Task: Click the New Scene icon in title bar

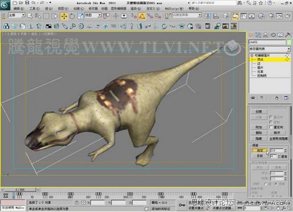Action: pyautogui.click(x=15, y=3)
